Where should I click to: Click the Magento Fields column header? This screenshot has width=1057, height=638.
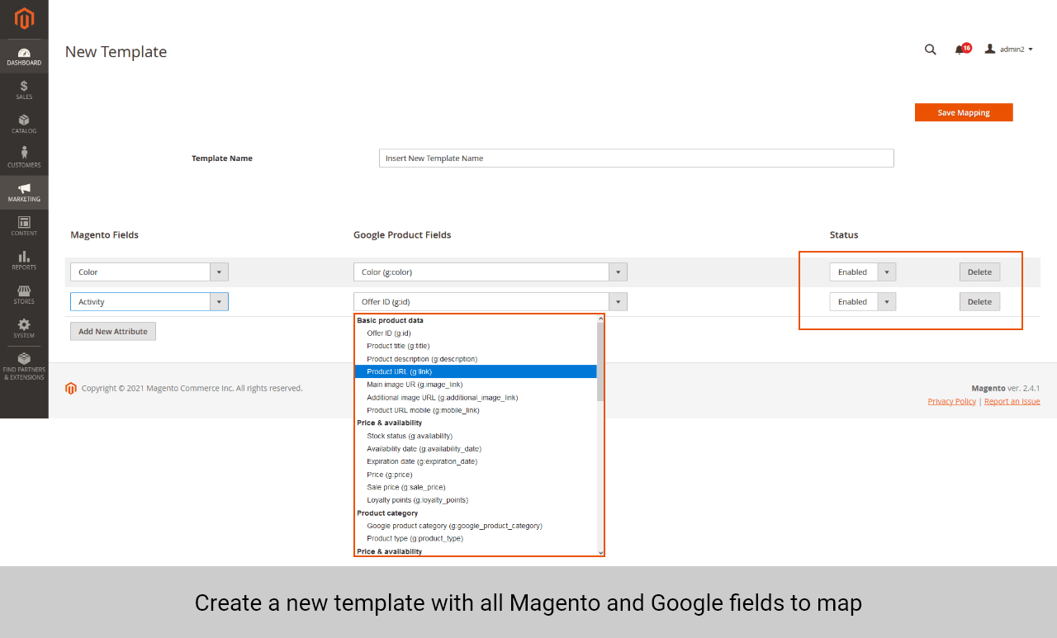click(x=104, y=234)
